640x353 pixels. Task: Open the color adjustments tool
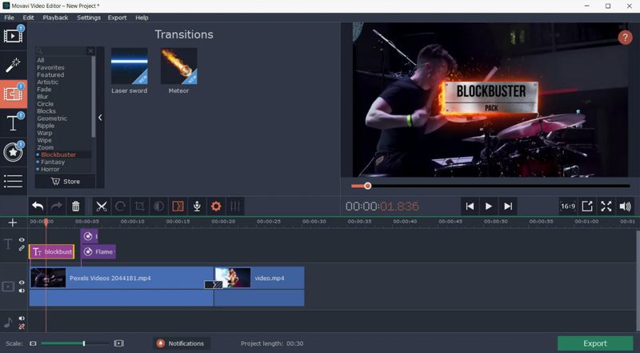click(x=159, y=207)
